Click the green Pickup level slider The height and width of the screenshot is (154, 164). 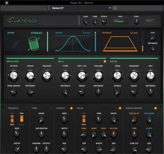pyautogui.click(x=48, y=42)
